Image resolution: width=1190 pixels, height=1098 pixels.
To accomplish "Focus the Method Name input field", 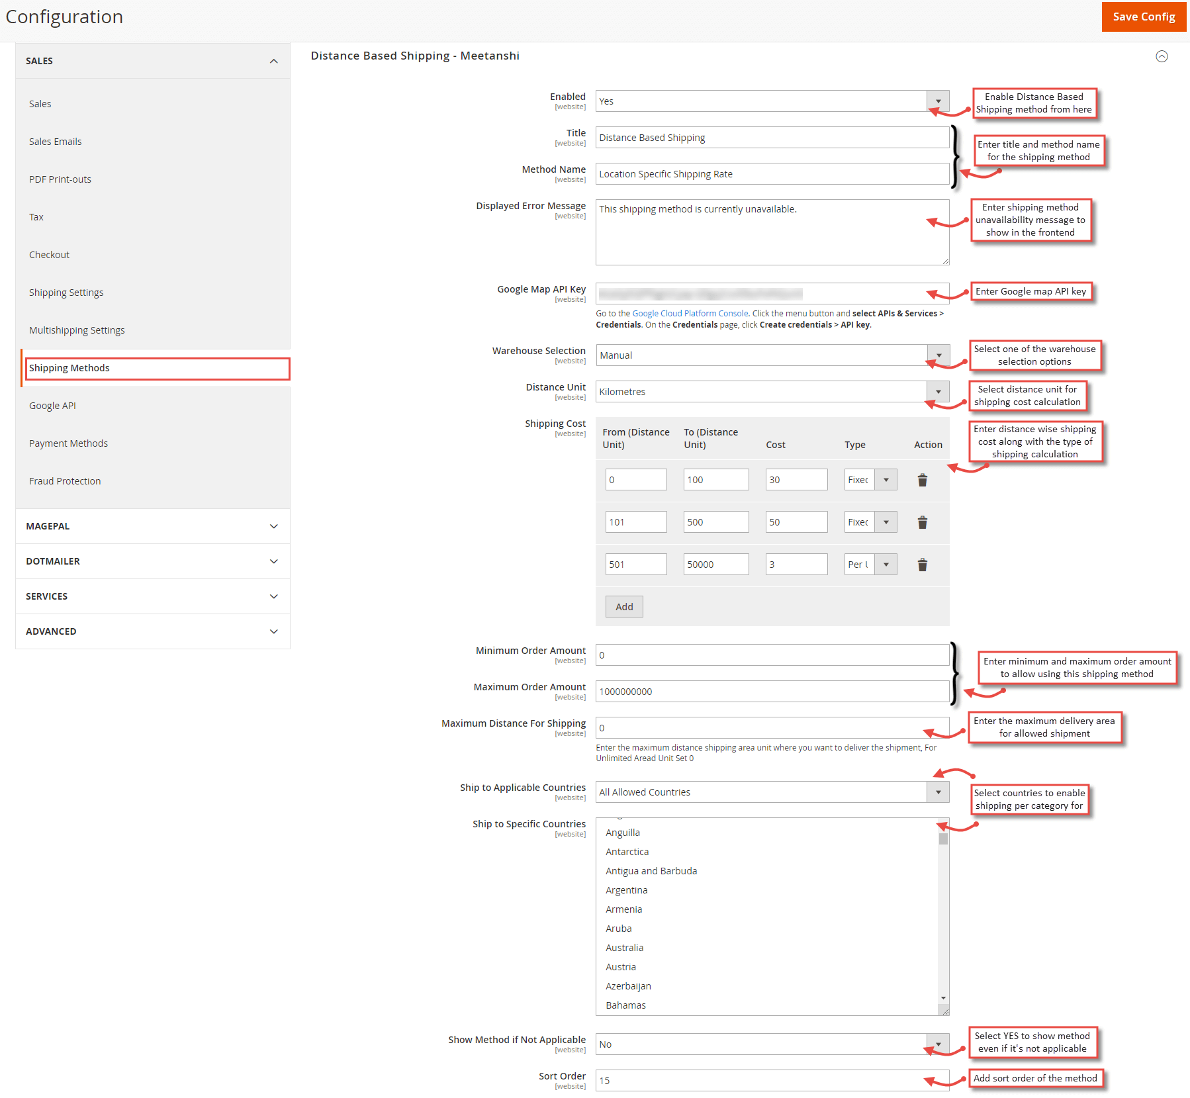I will tap(772, 174).
